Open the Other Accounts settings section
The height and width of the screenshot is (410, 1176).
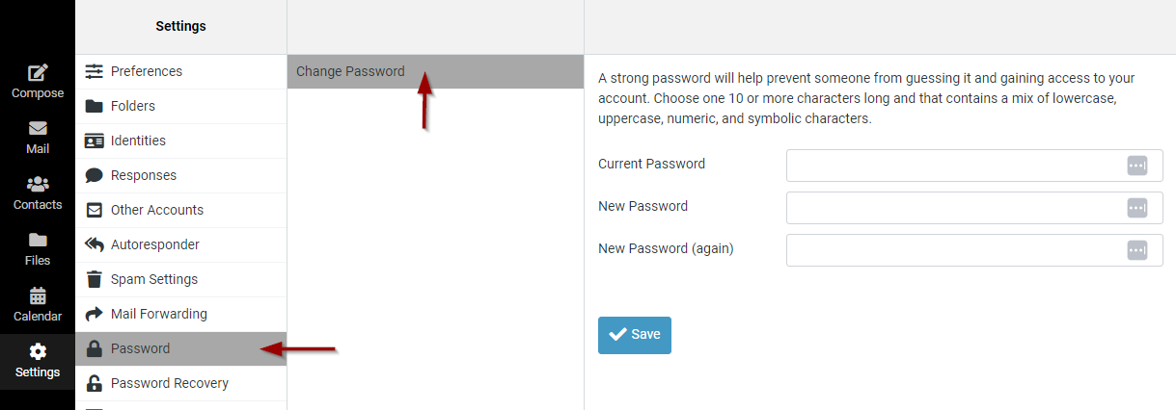(157, 210)
